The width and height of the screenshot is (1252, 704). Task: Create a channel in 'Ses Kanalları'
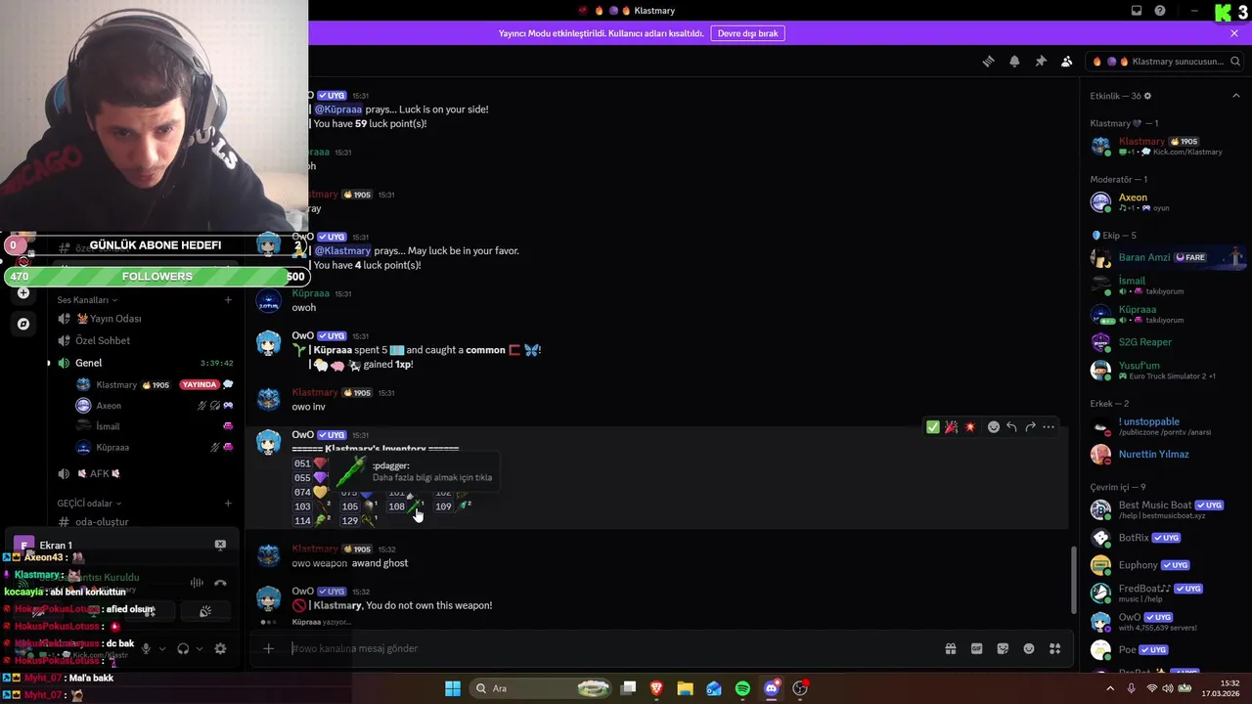click(x=228, y=300)
